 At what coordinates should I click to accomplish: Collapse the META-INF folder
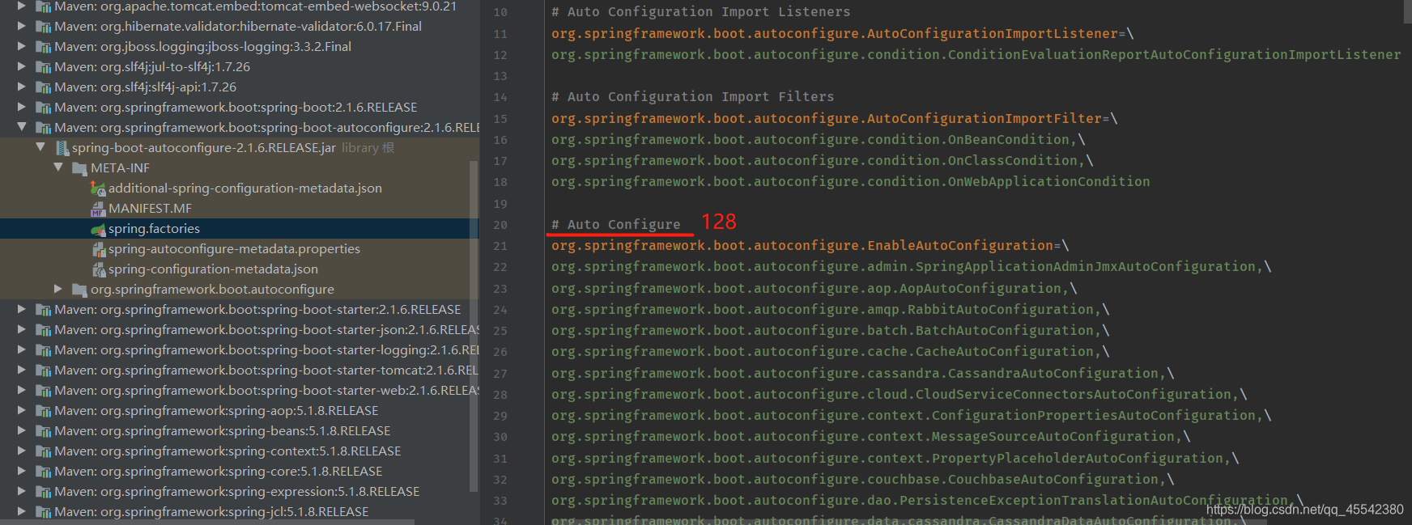[57, 168]
